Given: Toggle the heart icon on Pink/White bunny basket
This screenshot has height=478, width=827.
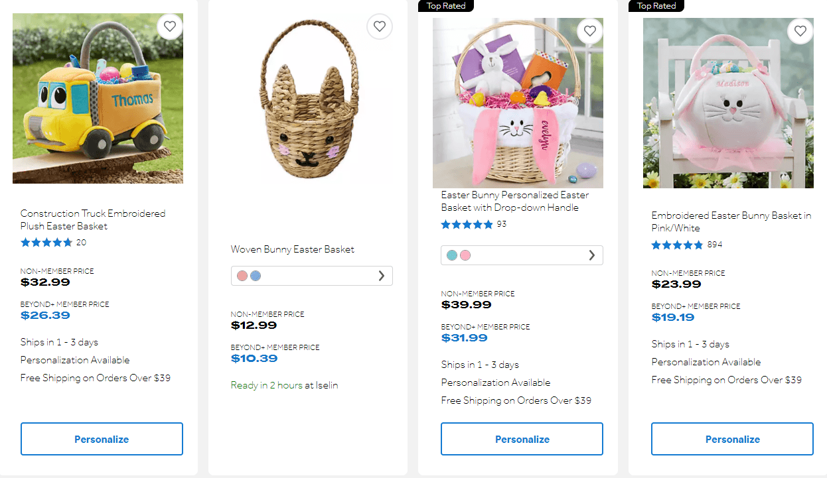Looking at the screenshot, I should [x=800, y=30].
